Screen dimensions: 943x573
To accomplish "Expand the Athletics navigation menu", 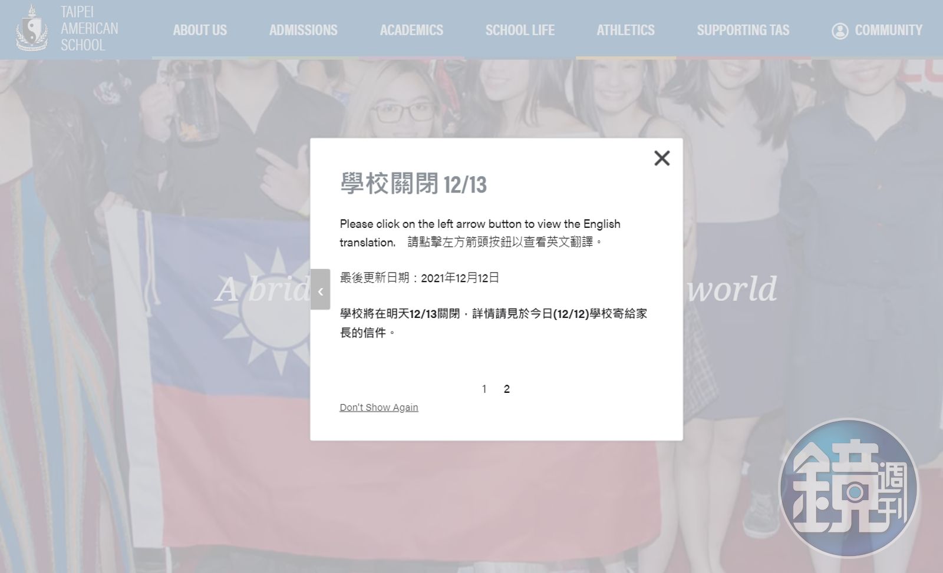I will tap(625, 30).
